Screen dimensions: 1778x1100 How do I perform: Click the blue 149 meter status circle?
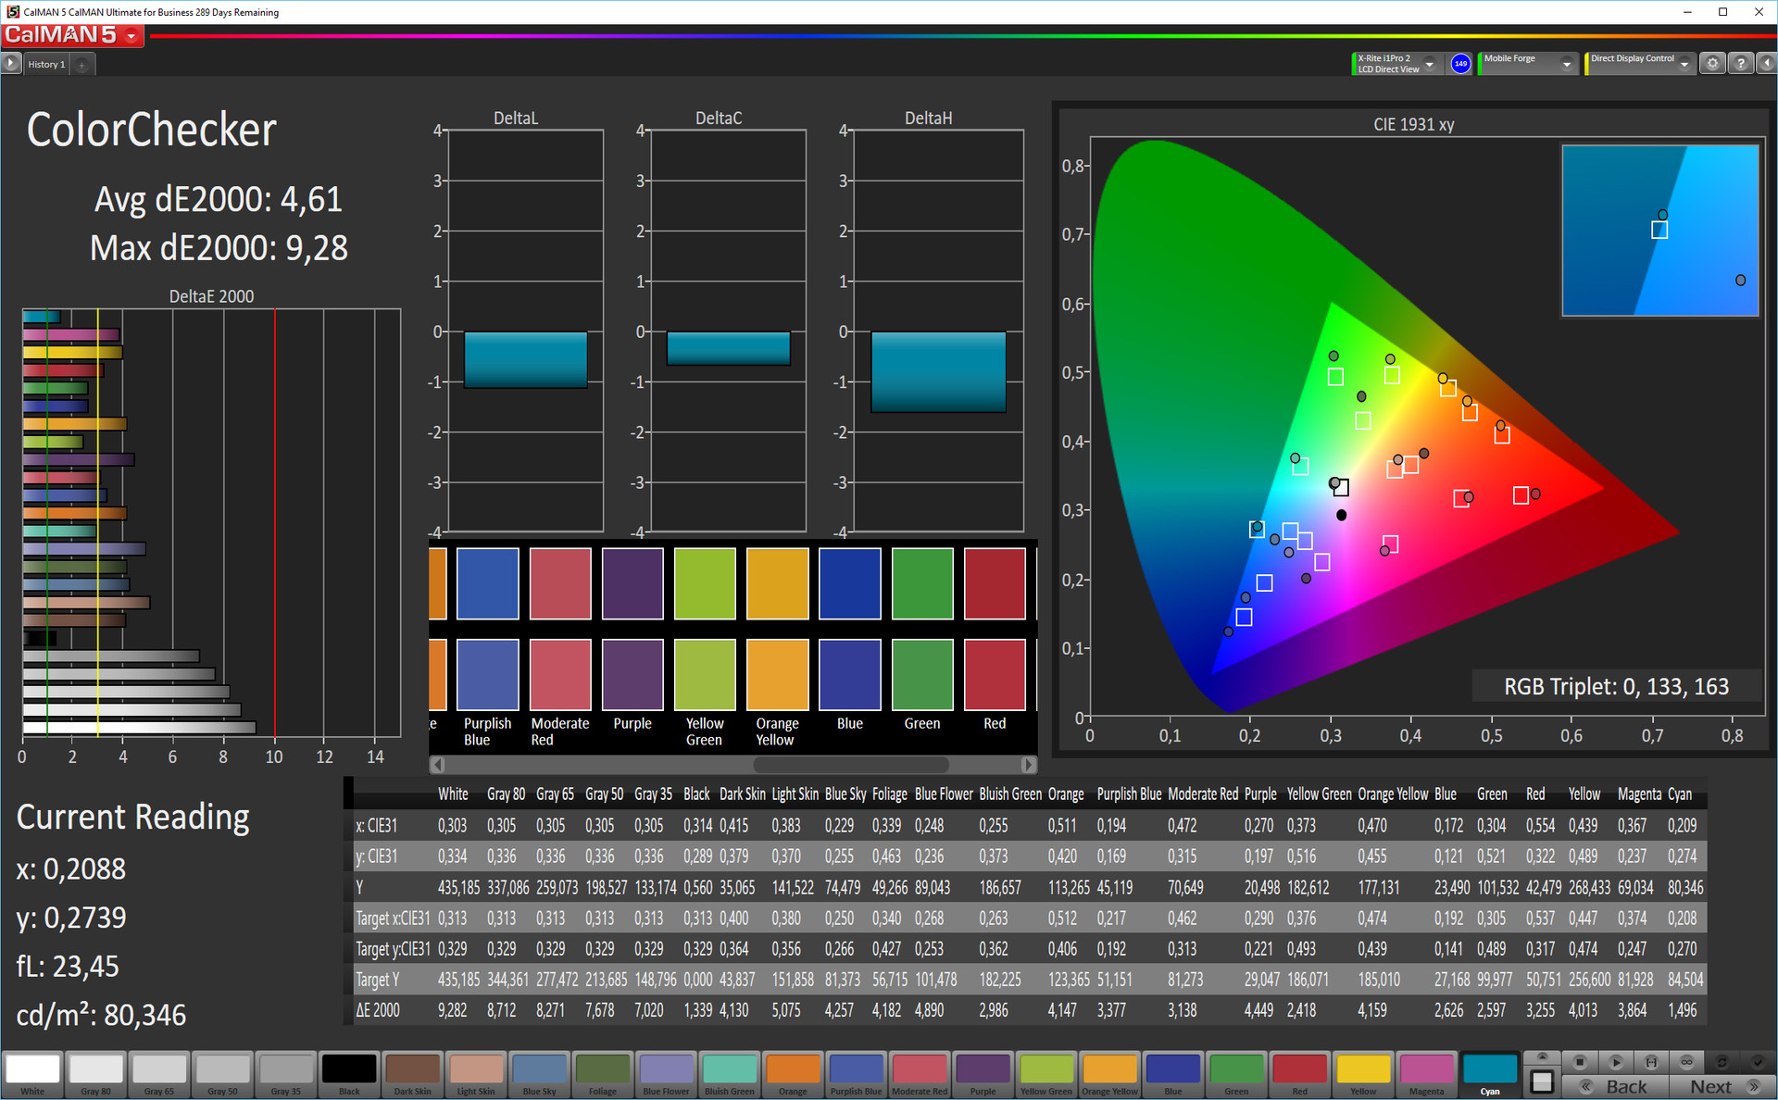click(1460, 64)
